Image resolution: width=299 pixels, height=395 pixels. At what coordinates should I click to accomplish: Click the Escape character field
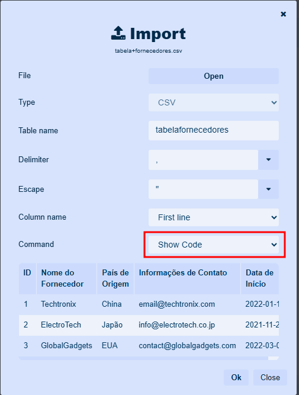(x=203, y=189)
